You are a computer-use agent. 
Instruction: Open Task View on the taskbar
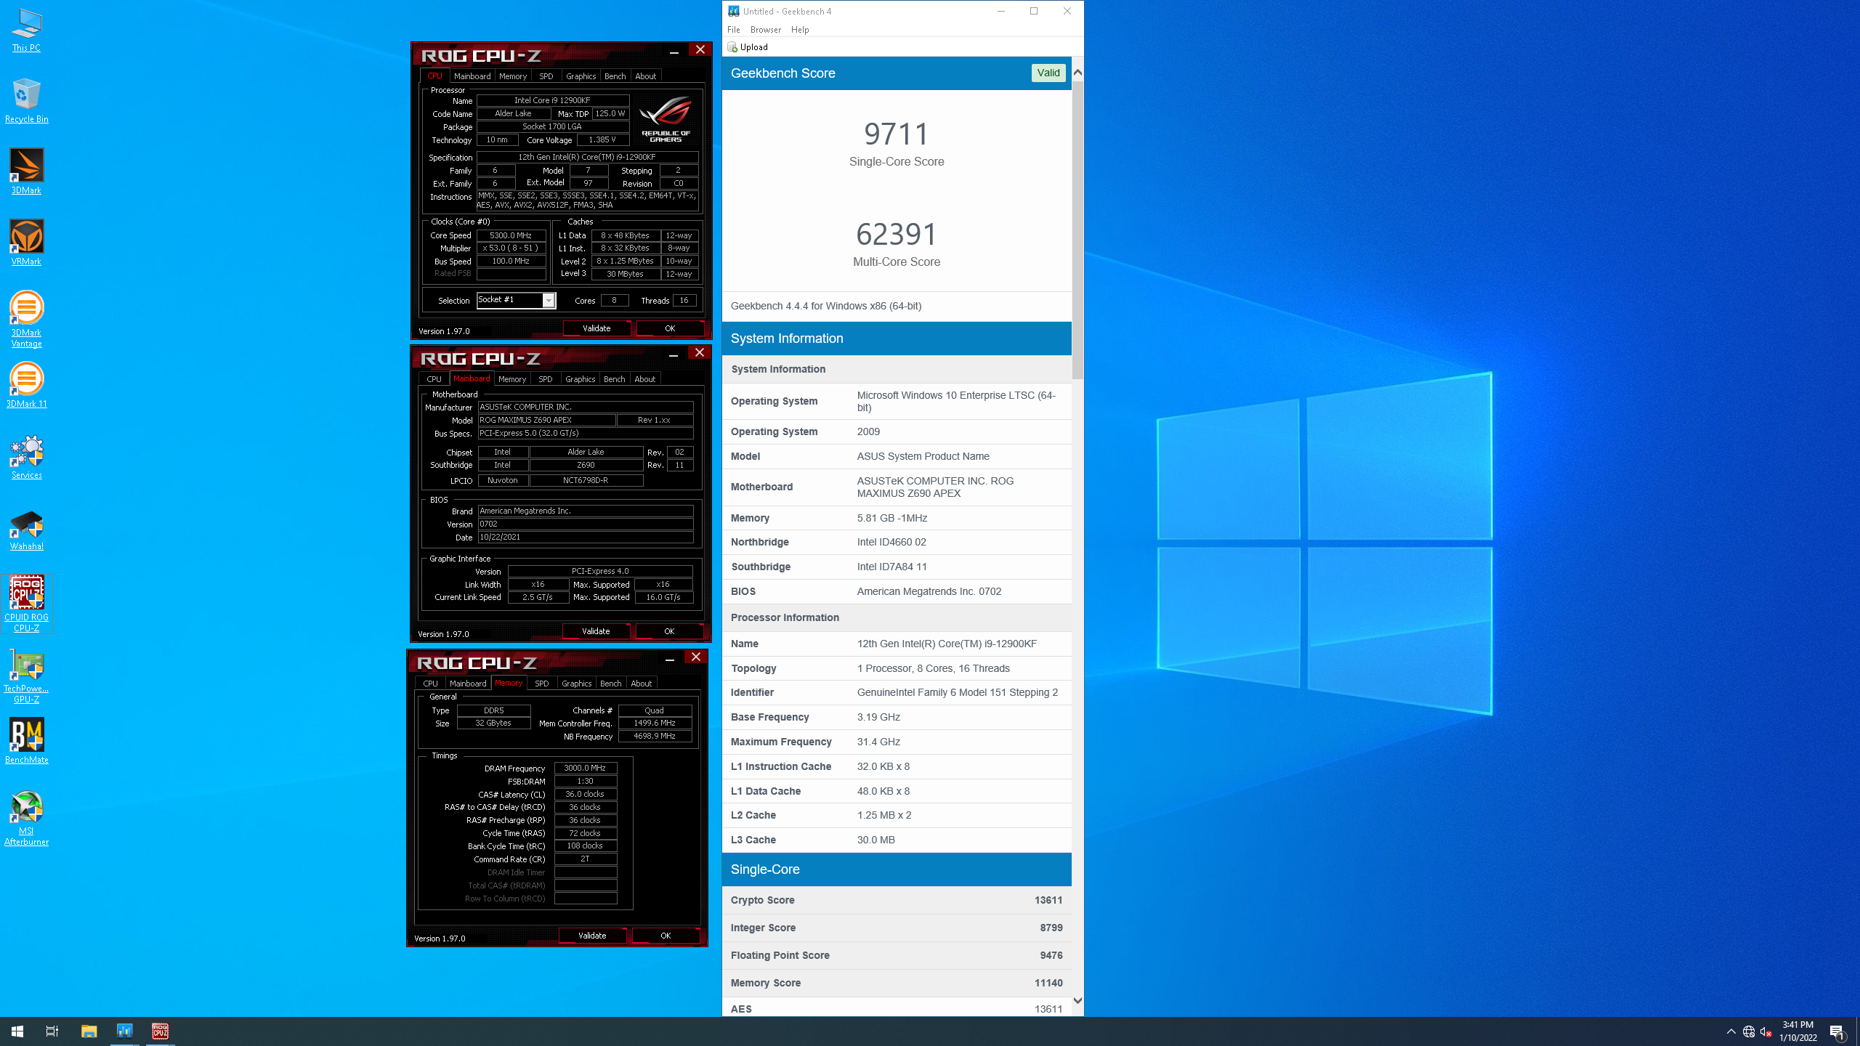(x=52, y=1031)
